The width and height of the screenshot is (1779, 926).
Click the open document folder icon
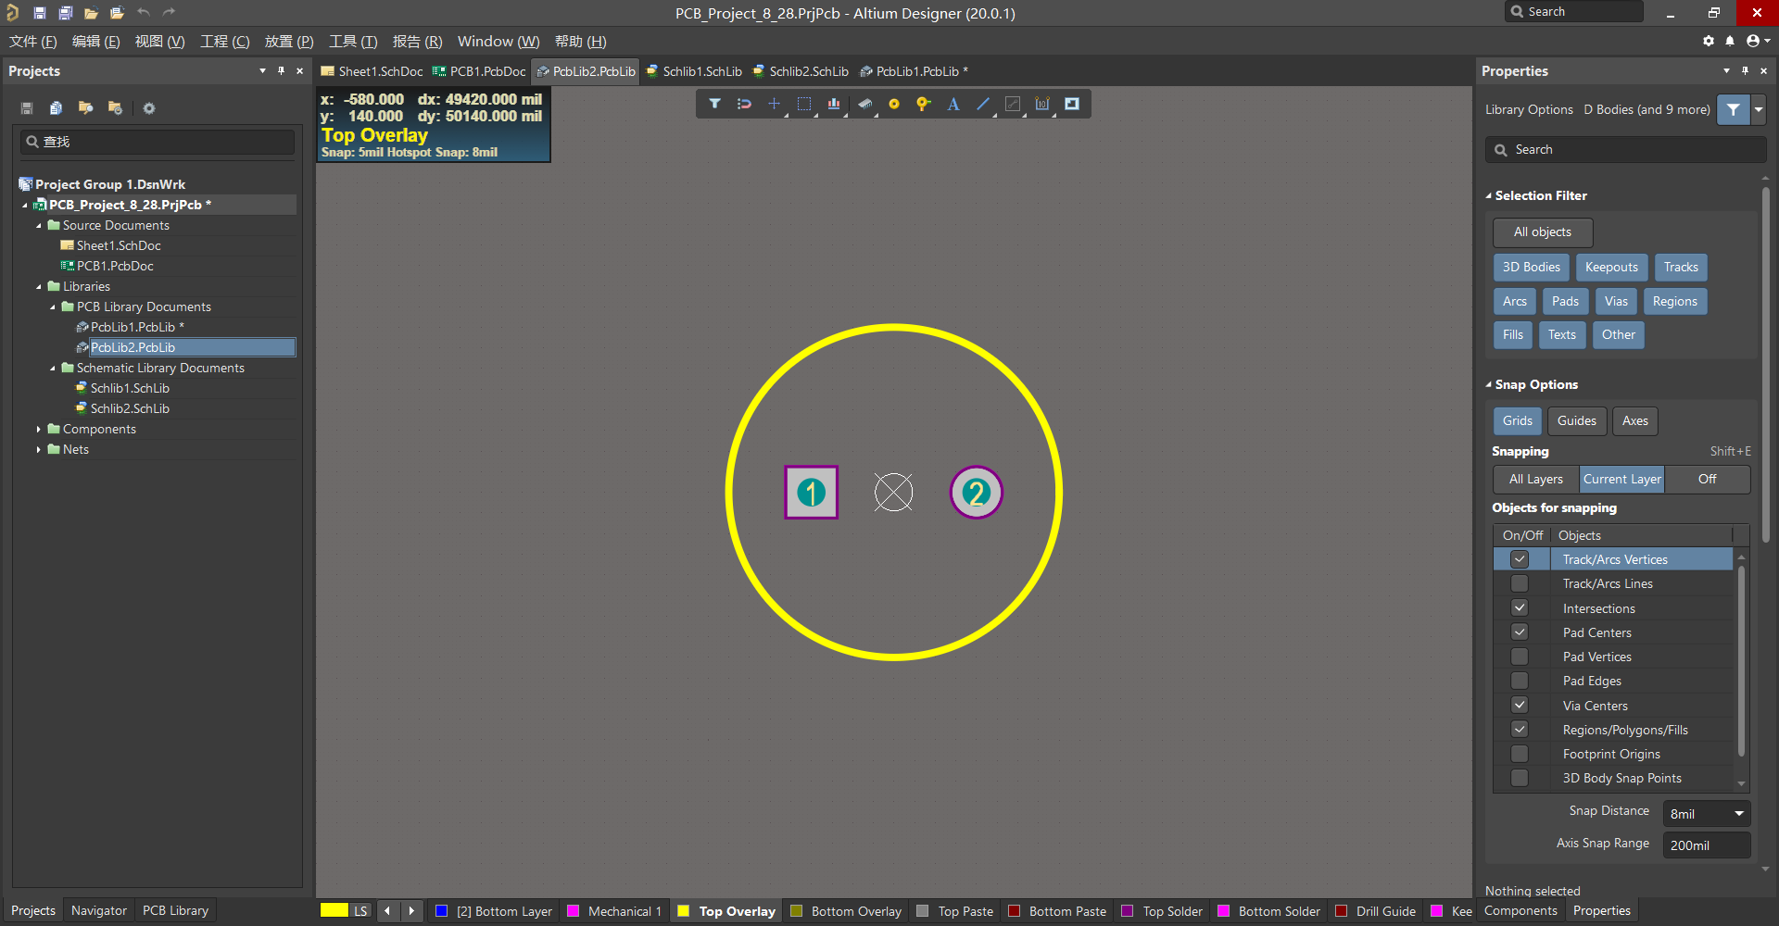[x=91, y=13]
